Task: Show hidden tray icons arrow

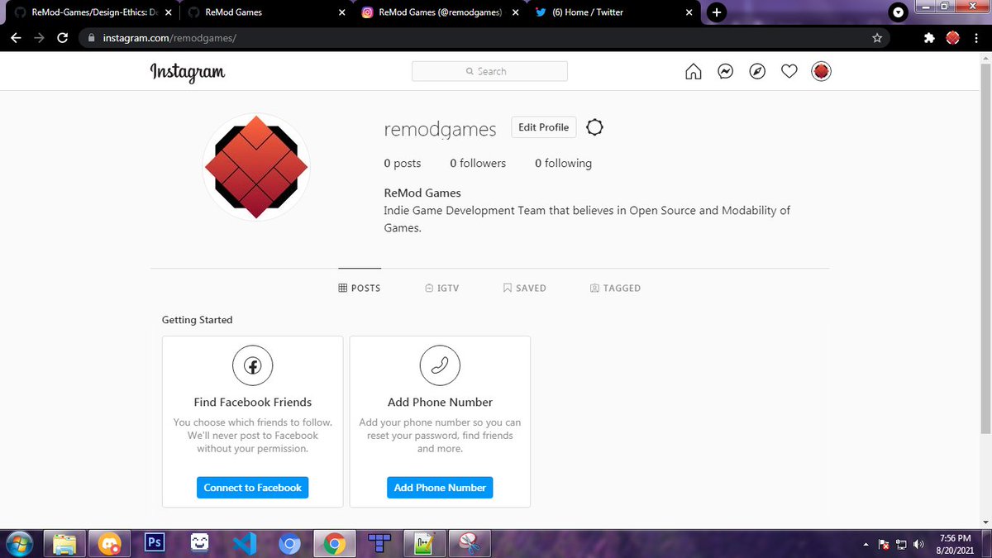Action: (866, 544)
